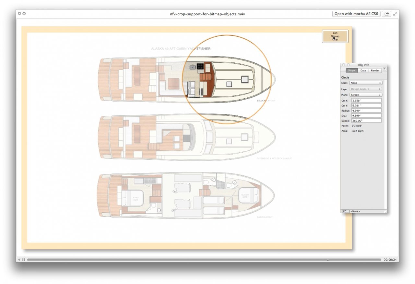Click the Perim value 2'7.098"
415x284 pixels.
357,126
